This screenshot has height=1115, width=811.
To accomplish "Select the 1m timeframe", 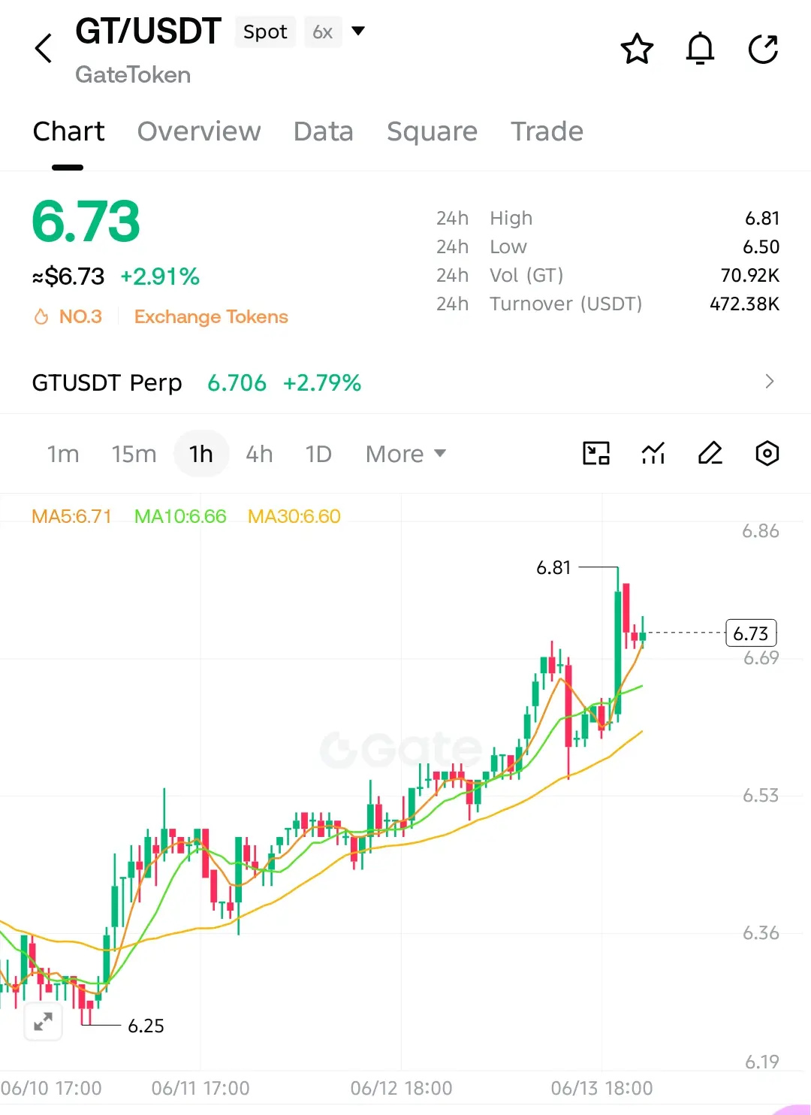I will click(63, 454).
